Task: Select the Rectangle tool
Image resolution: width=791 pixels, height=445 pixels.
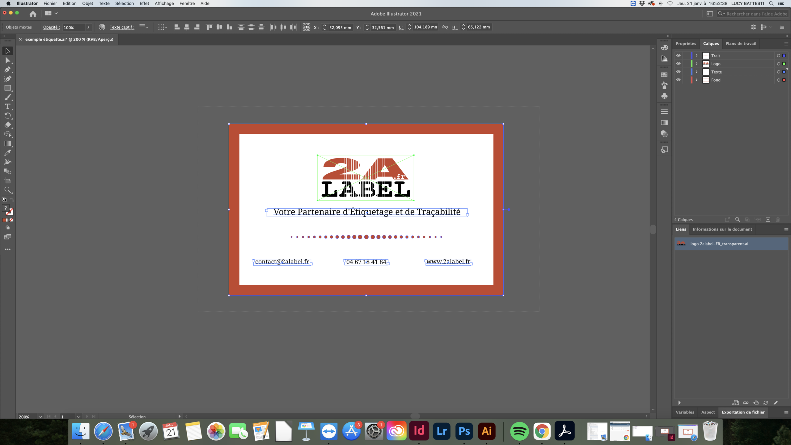Action: (x=8, y=88)
